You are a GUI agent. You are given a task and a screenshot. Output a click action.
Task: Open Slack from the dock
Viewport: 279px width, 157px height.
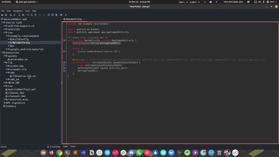coord(123,153)
